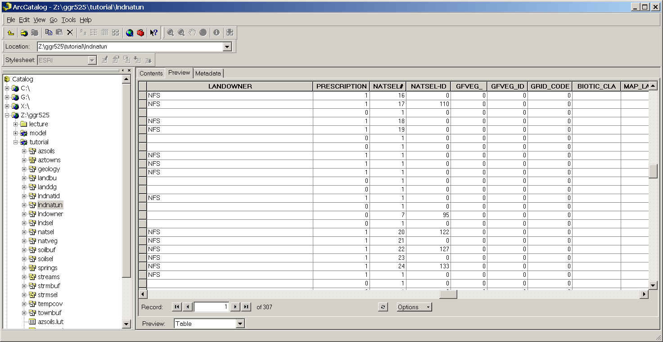Open ArcToolbox via red toolbox icon

[140, 32]
